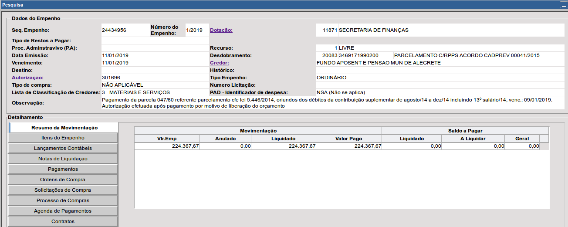The height and width of the screenshot is (227, 568).
Task: Switch to Processo de Compras tab
Action: (63, 200)
